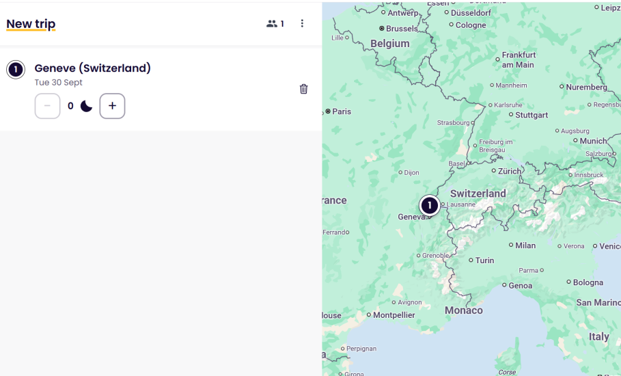Open the three-dot trip options menu
Screen dimensions: 621x376
302,24
